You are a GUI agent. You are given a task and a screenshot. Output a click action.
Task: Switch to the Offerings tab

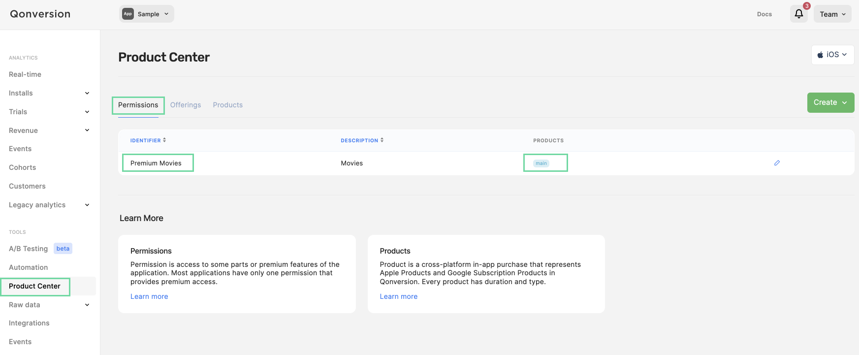(186, 105)
